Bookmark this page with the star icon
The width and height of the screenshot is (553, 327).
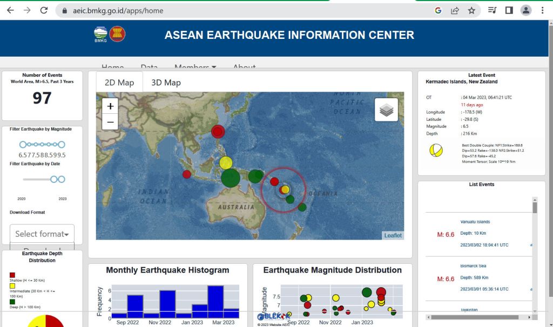click(x=471, y=10)
